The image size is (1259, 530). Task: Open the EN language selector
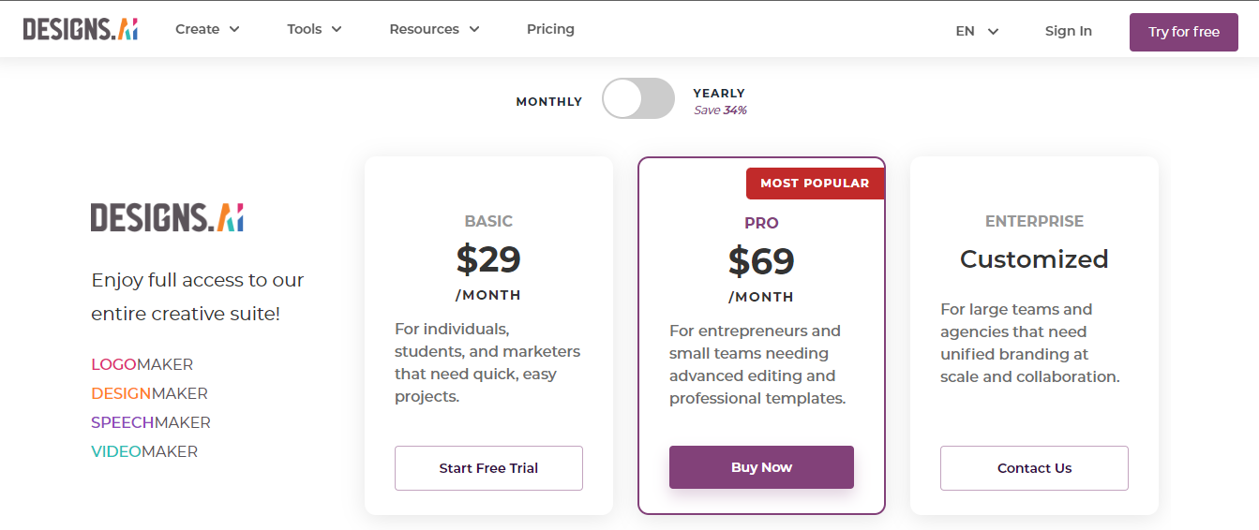(977, 31)
